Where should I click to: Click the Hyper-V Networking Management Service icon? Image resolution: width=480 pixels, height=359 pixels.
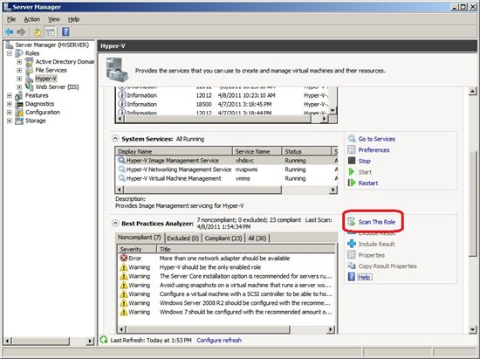click(x=121, y=169)
